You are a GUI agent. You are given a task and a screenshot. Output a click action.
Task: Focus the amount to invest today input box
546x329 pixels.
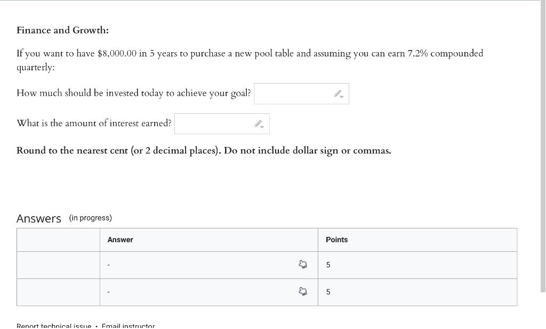293,94
